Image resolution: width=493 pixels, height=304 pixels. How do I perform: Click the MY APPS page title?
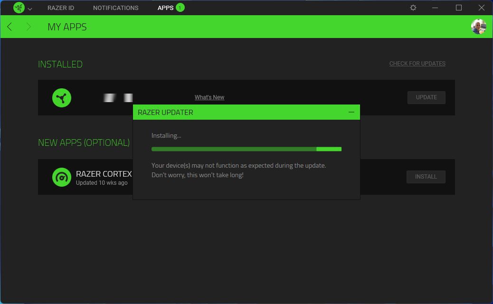pos(67,27)
